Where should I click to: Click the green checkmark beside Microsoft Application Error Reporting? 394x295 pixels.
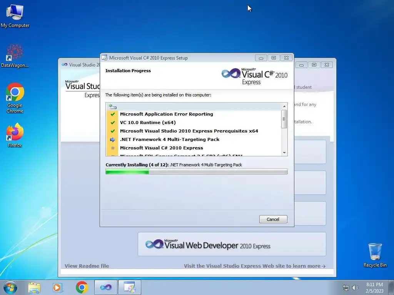click(x=113, y=114)
